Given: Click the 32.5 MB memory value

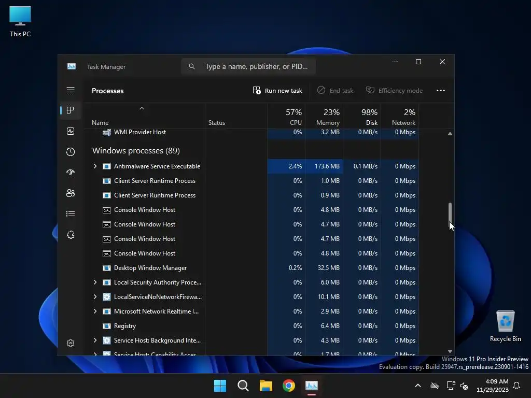Looking at the screenshot, I should click(328, 268).
